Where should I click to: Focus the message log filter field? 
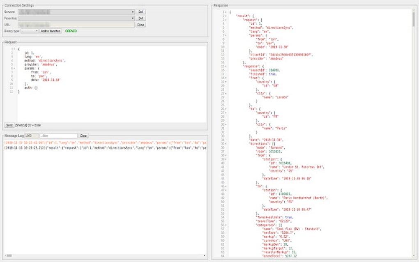tap(58, 136)
